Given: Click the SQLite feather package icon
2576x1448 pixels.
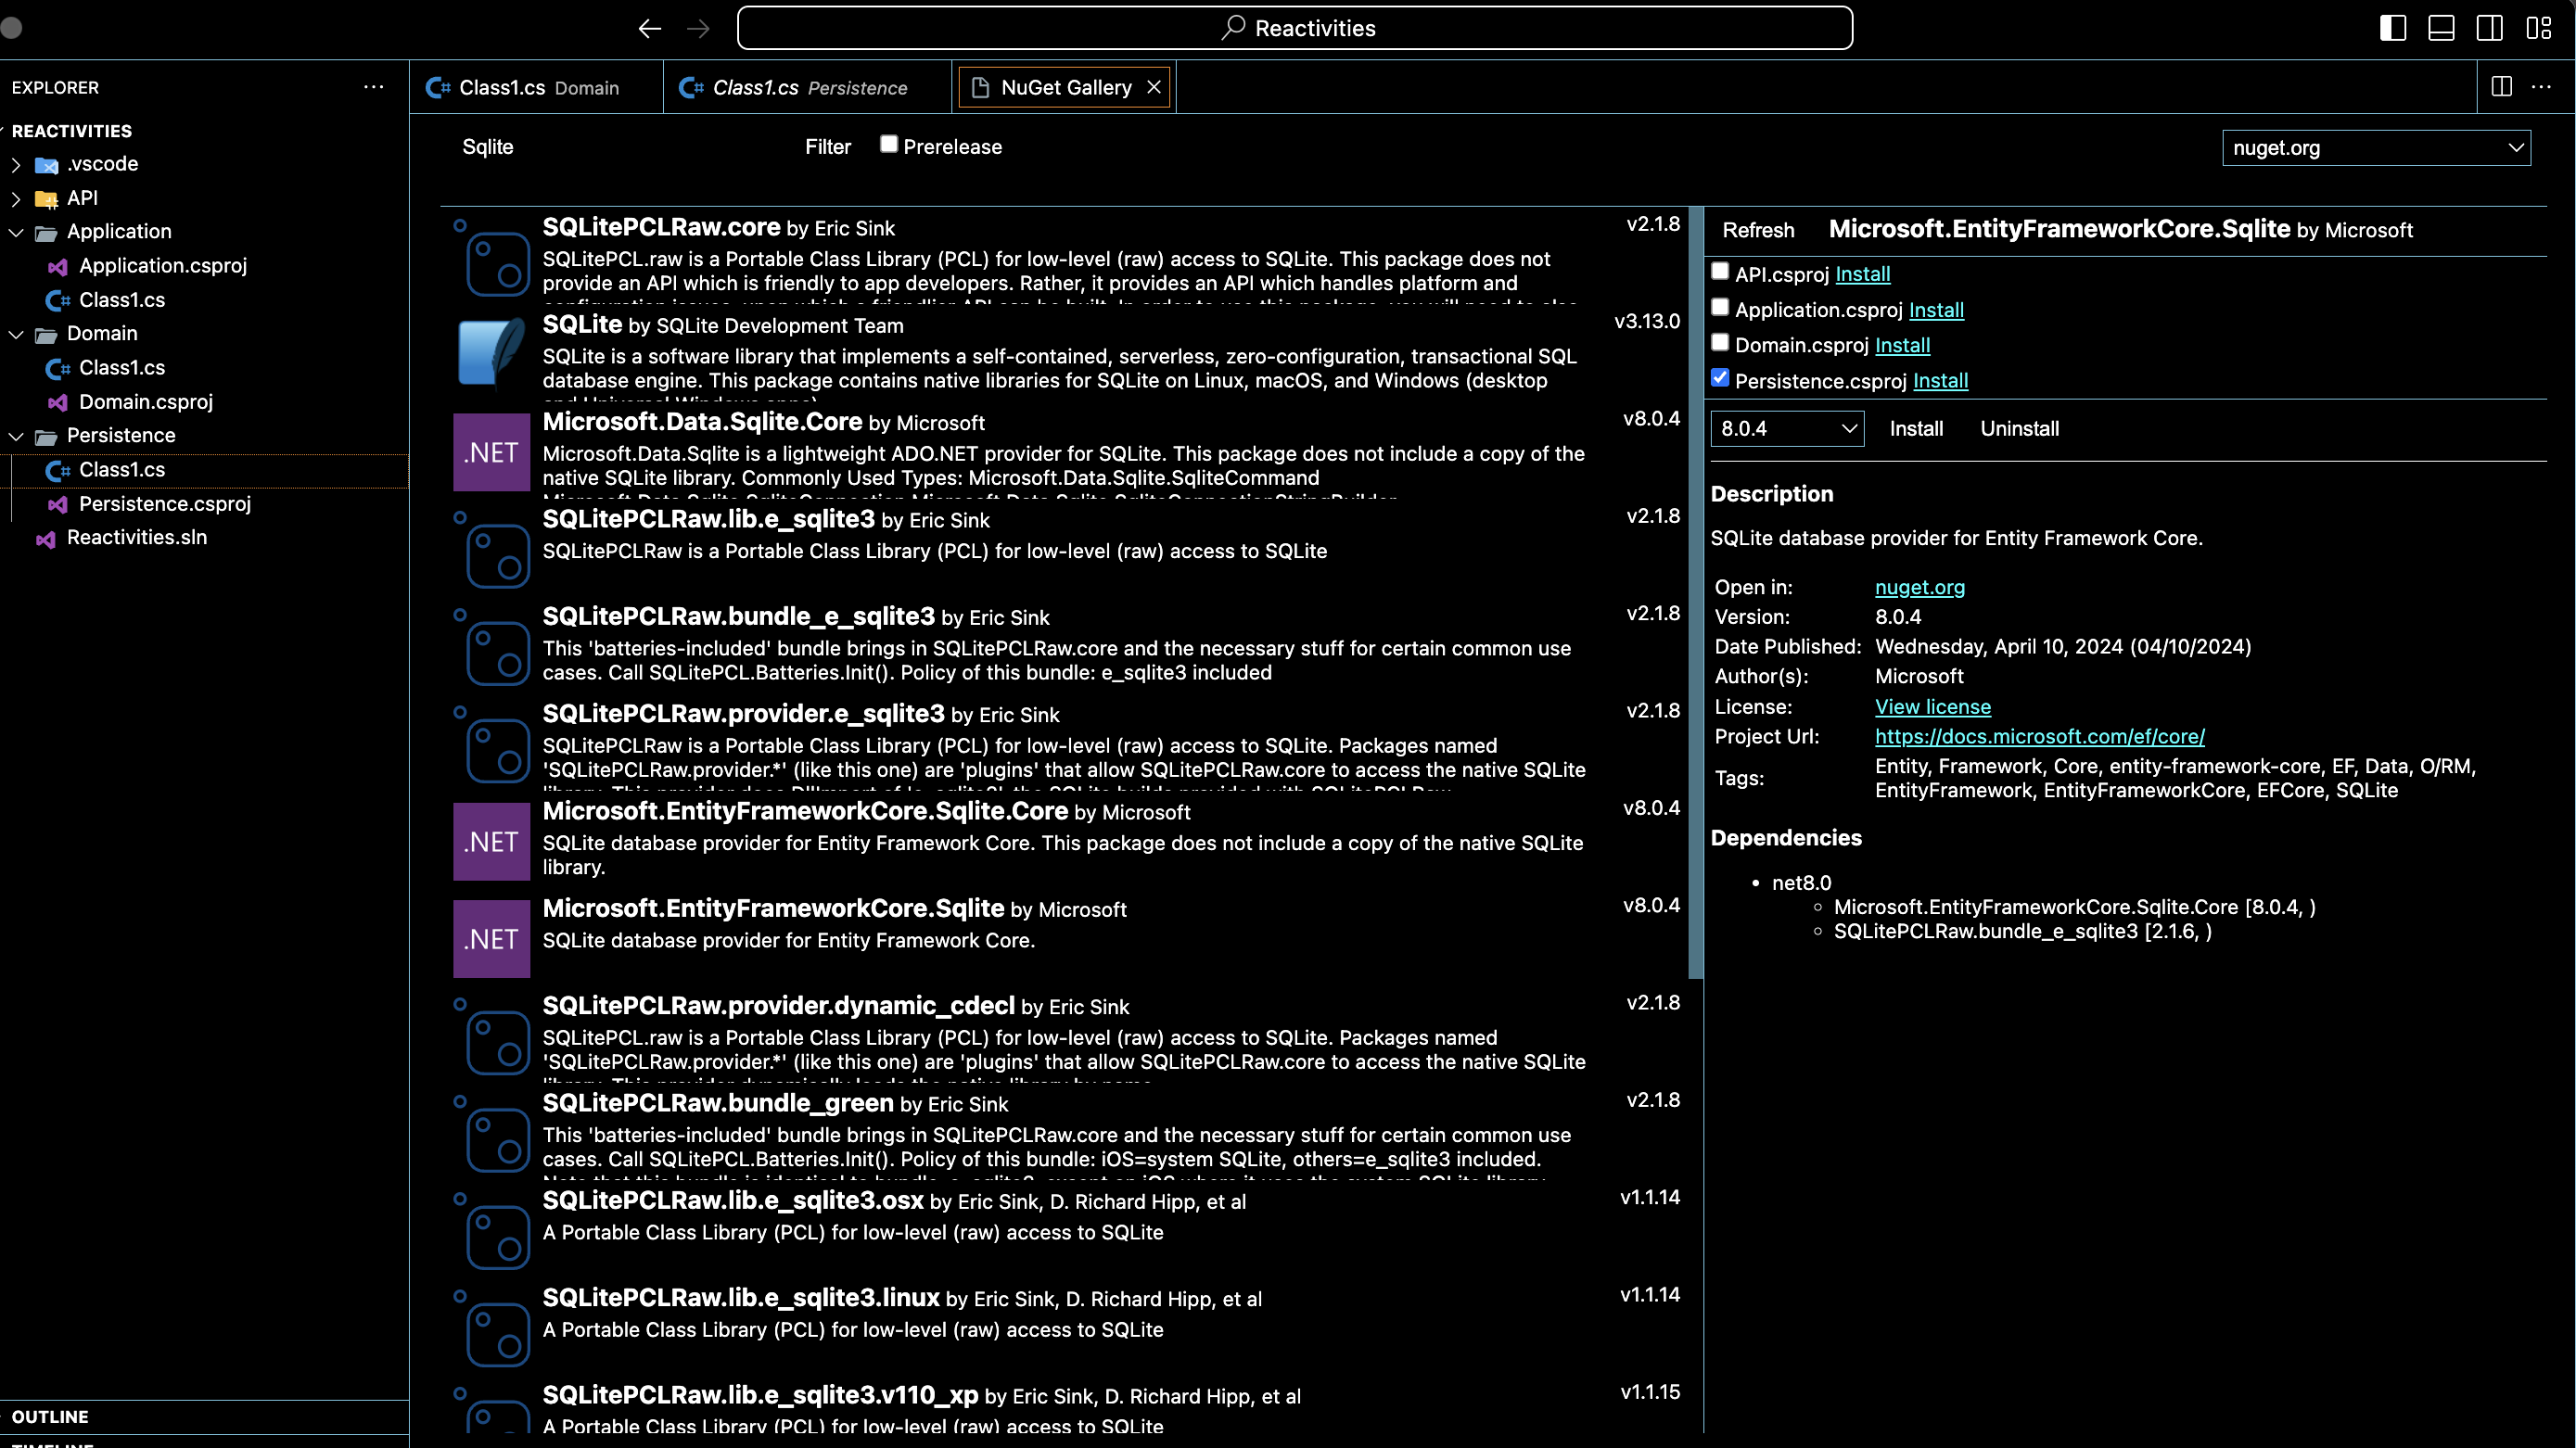Looking at the screenshot, I should click(x=491, y=351).
